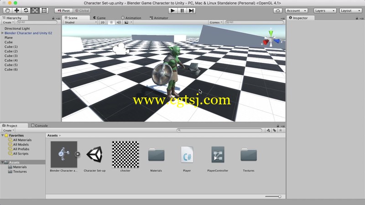The width and height of the screenshot is (365, 205).
Task: Click the Scene view search field
Action: click(255, 22)
